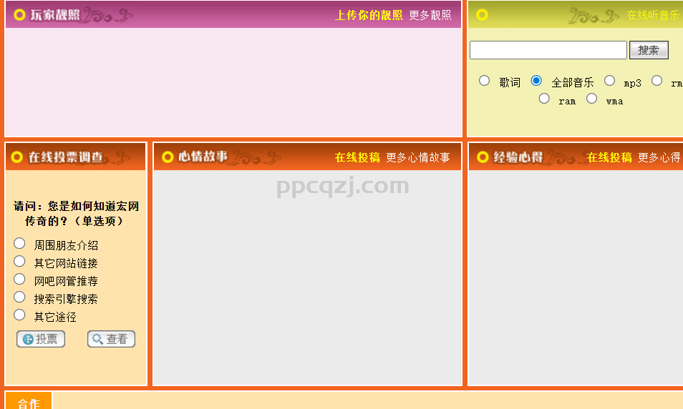Screen dimensions: 683x409
Task: Click the 查看 view results button
Action: tap(111, 340)
